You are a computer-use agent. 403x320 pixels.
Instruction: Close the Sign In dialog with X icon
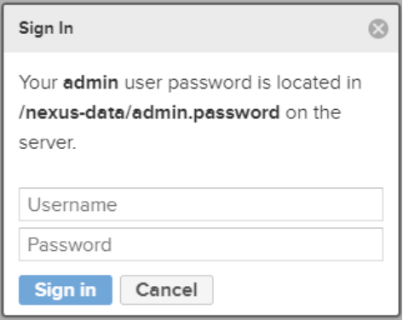378,29
